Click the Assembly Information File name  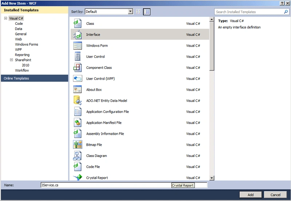(x=105, y=134)
